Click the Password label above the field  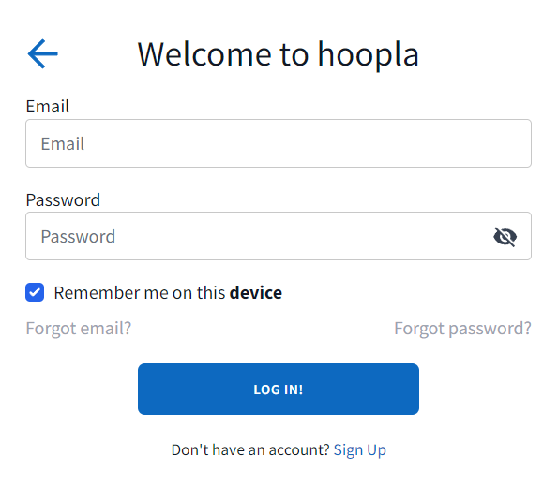(63, 200)
